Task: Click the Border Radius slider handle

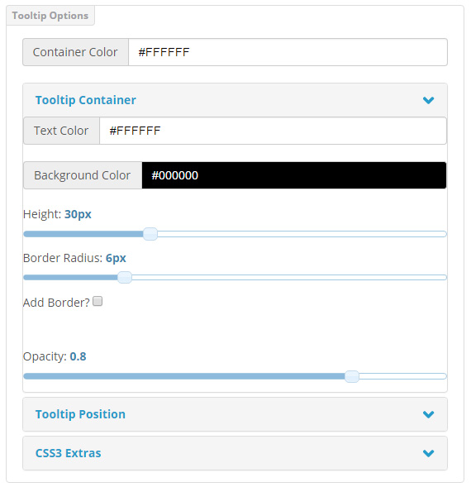Action: (125, 277)
